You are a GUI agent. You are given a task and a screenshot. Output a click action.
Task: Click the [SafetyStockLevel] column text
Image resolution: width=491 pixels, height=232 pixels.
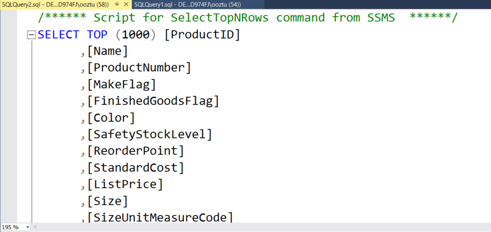(x=150, y=134)
